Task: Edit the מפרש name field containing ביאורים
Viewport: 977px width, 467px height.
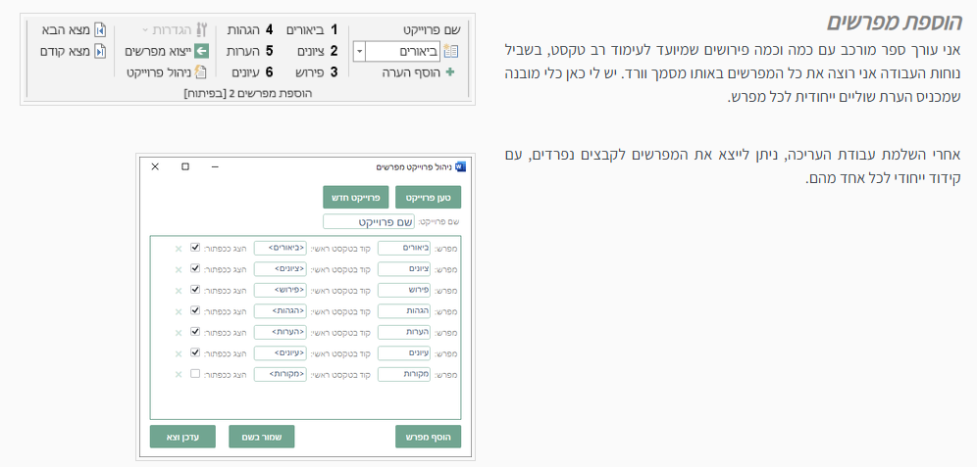Action: point(404,248)
